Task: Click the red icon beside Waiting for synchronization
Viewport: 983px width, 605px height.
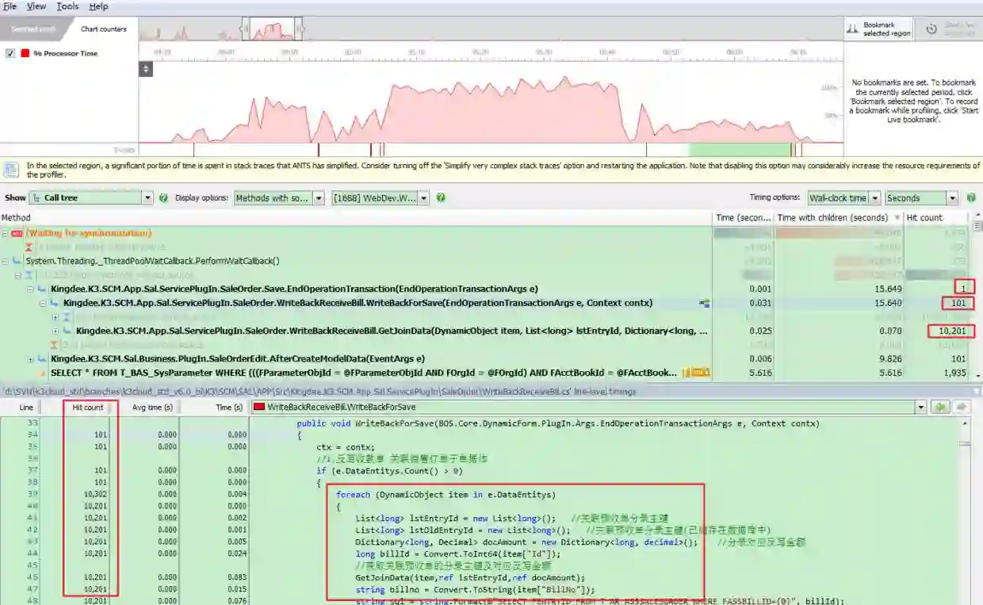Action: pyautogui.click(x=17, y=233)
